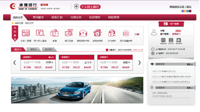Click the 修改 link beside username

point(178,31)
